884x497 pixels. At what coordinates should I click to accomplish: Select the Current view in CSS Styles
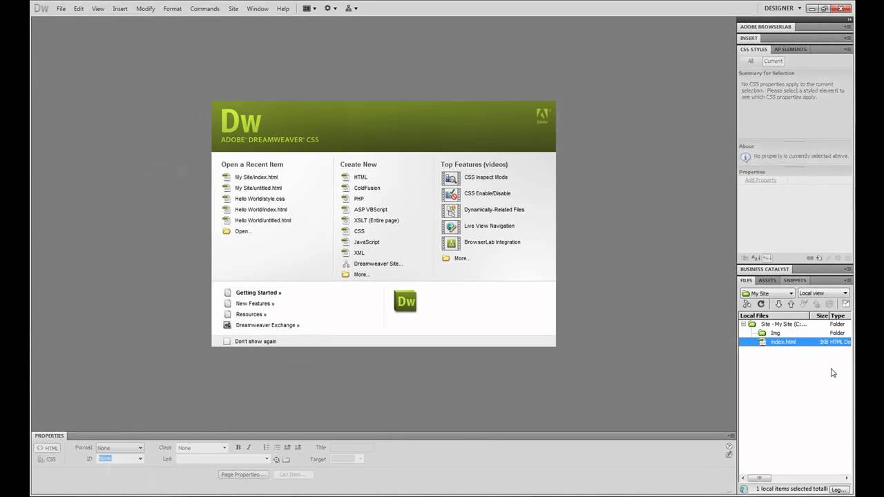773,61
